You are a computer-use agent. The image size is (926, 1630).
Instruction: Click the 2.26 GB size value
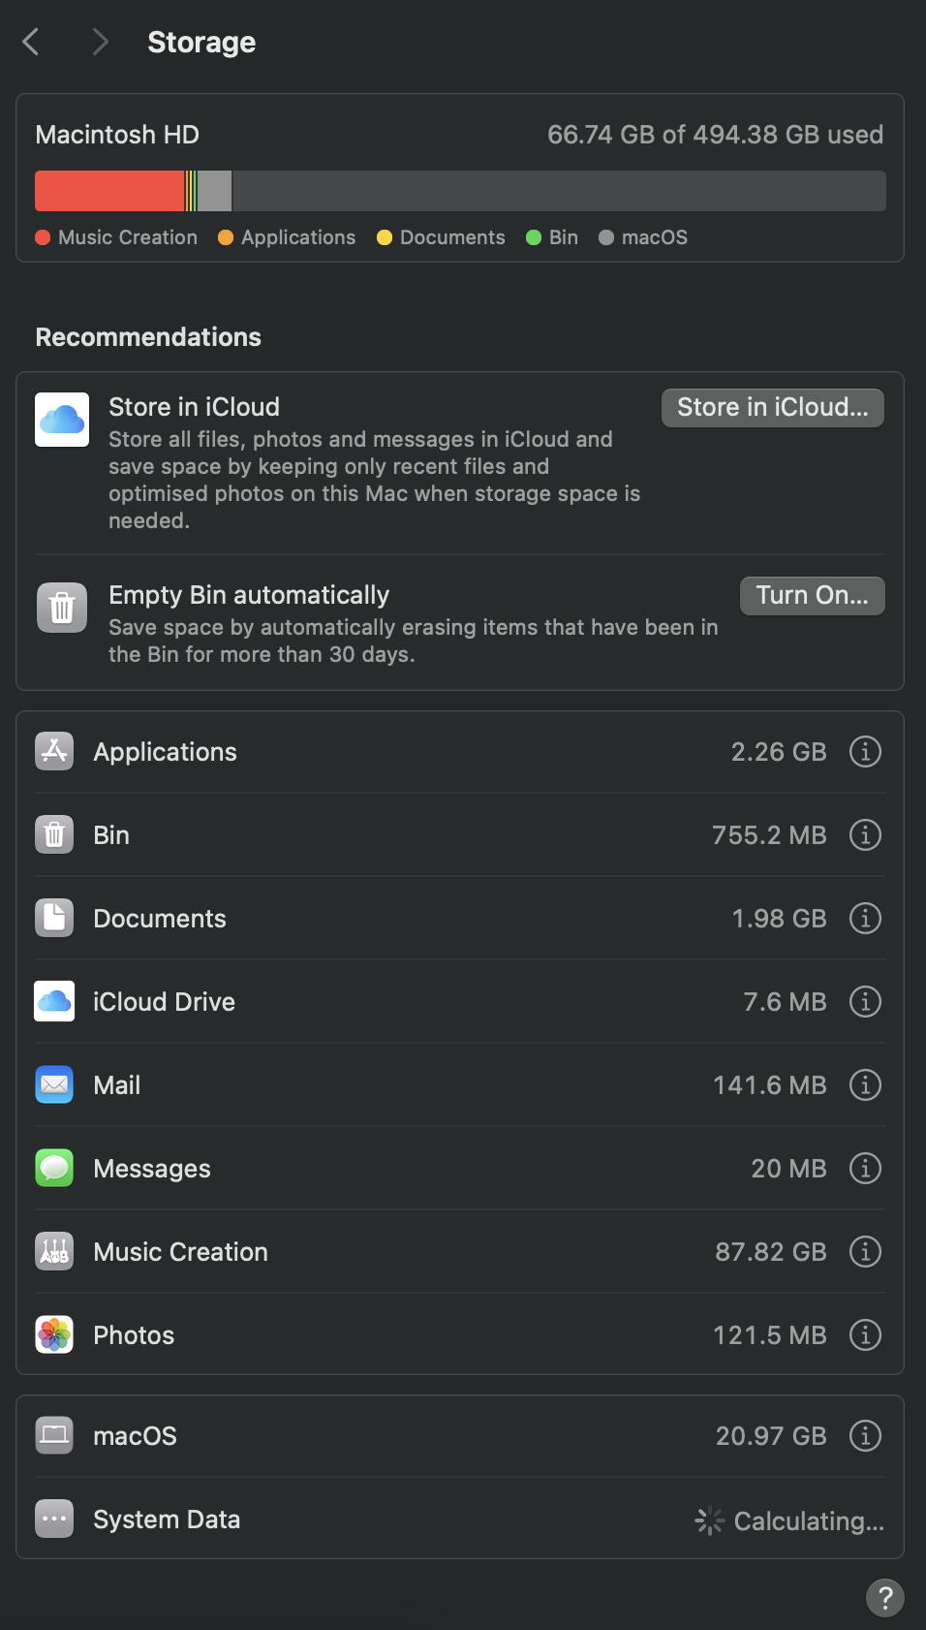click(779, 752)
